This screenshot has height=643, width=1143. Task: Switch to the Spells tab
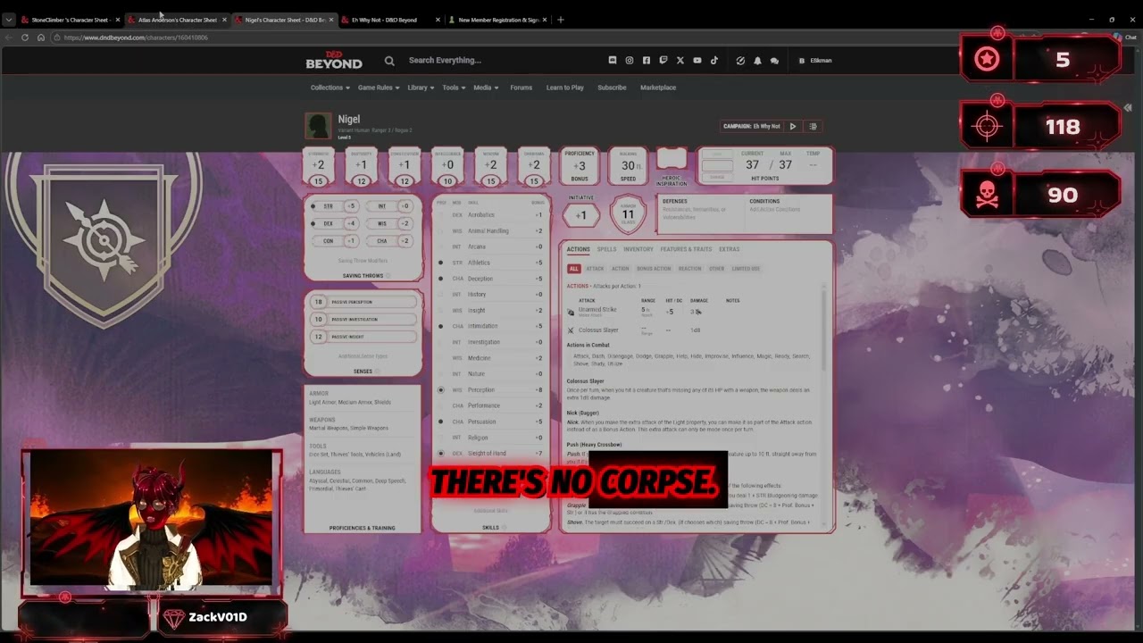(x=606, y=249)
